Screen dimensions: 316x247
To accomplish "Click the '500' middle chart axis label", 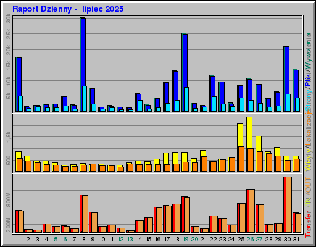I will point(8,160).
